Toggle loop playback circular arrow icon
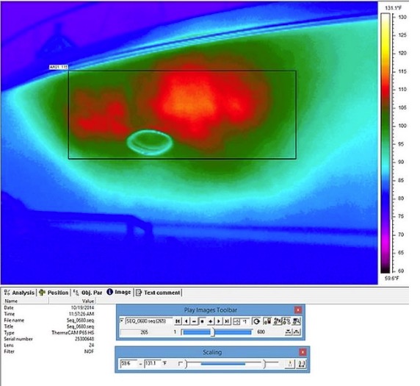 (256, 321)
